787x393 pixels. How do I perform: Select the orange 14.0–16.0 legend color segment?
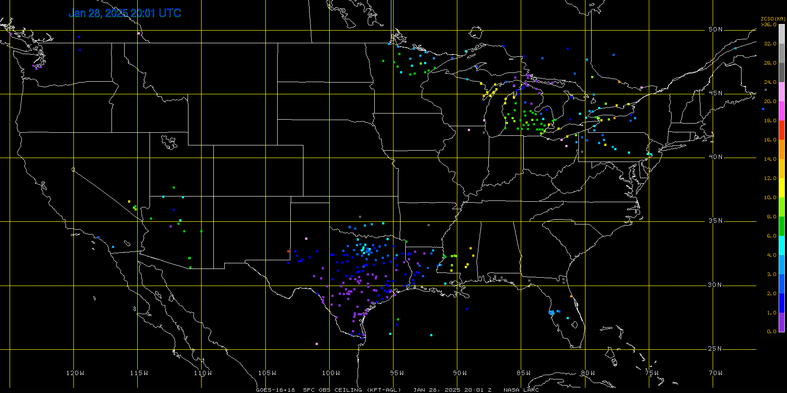(782, 149)
